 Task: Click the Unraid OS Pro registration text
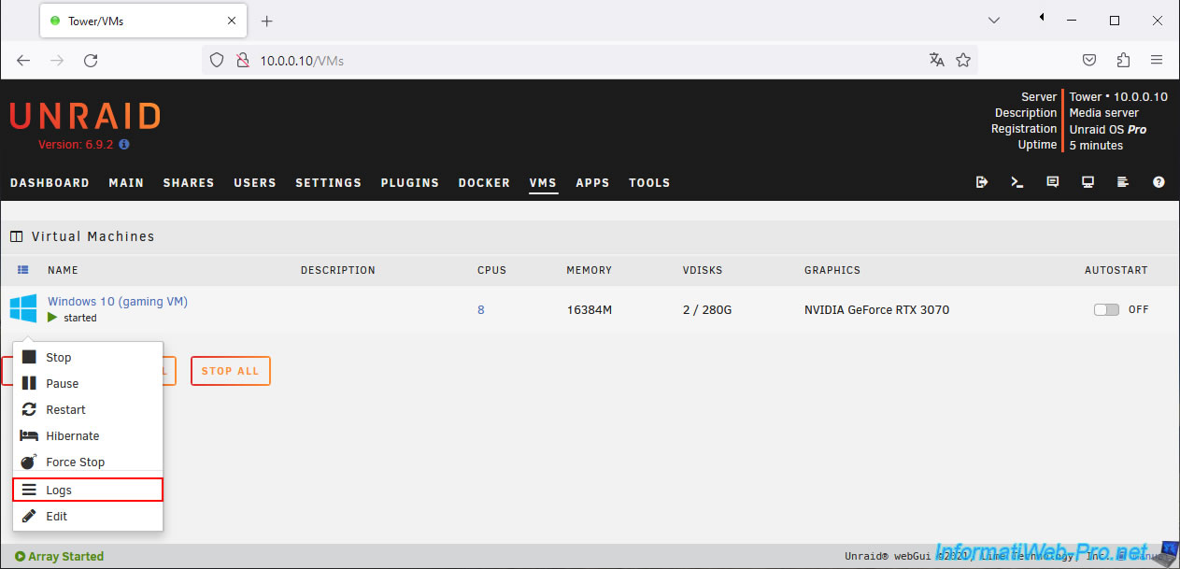pos(1108,129)
